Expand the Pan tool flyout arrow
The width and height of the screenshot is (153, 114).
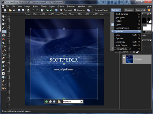coord(6,16)
